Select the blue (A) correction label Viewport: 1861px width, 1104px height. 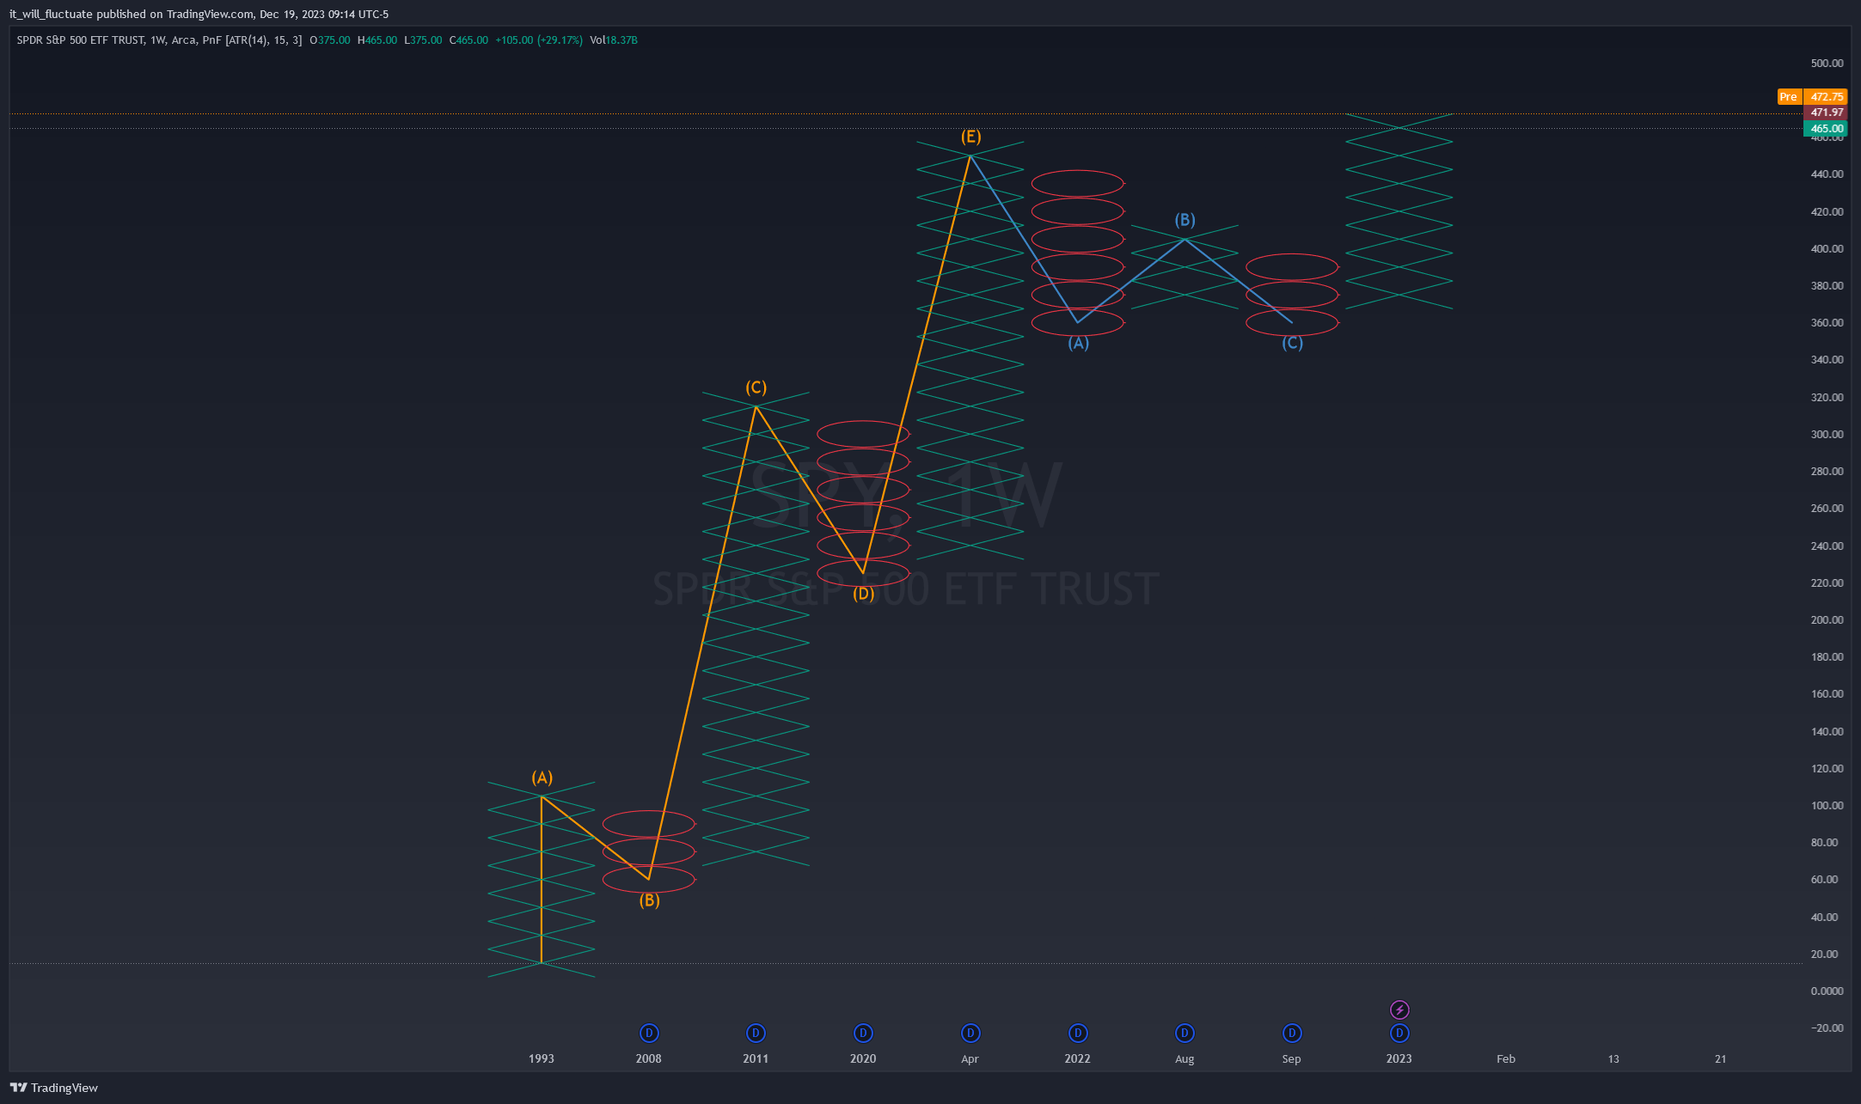pyautogui.click(x=1078, y=343)
